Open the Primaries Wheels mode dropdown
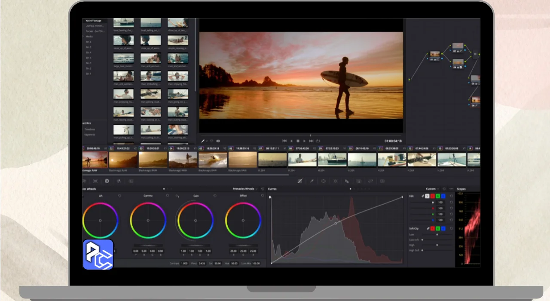Viewport: 550px width, 301px height. coord(245,189)
